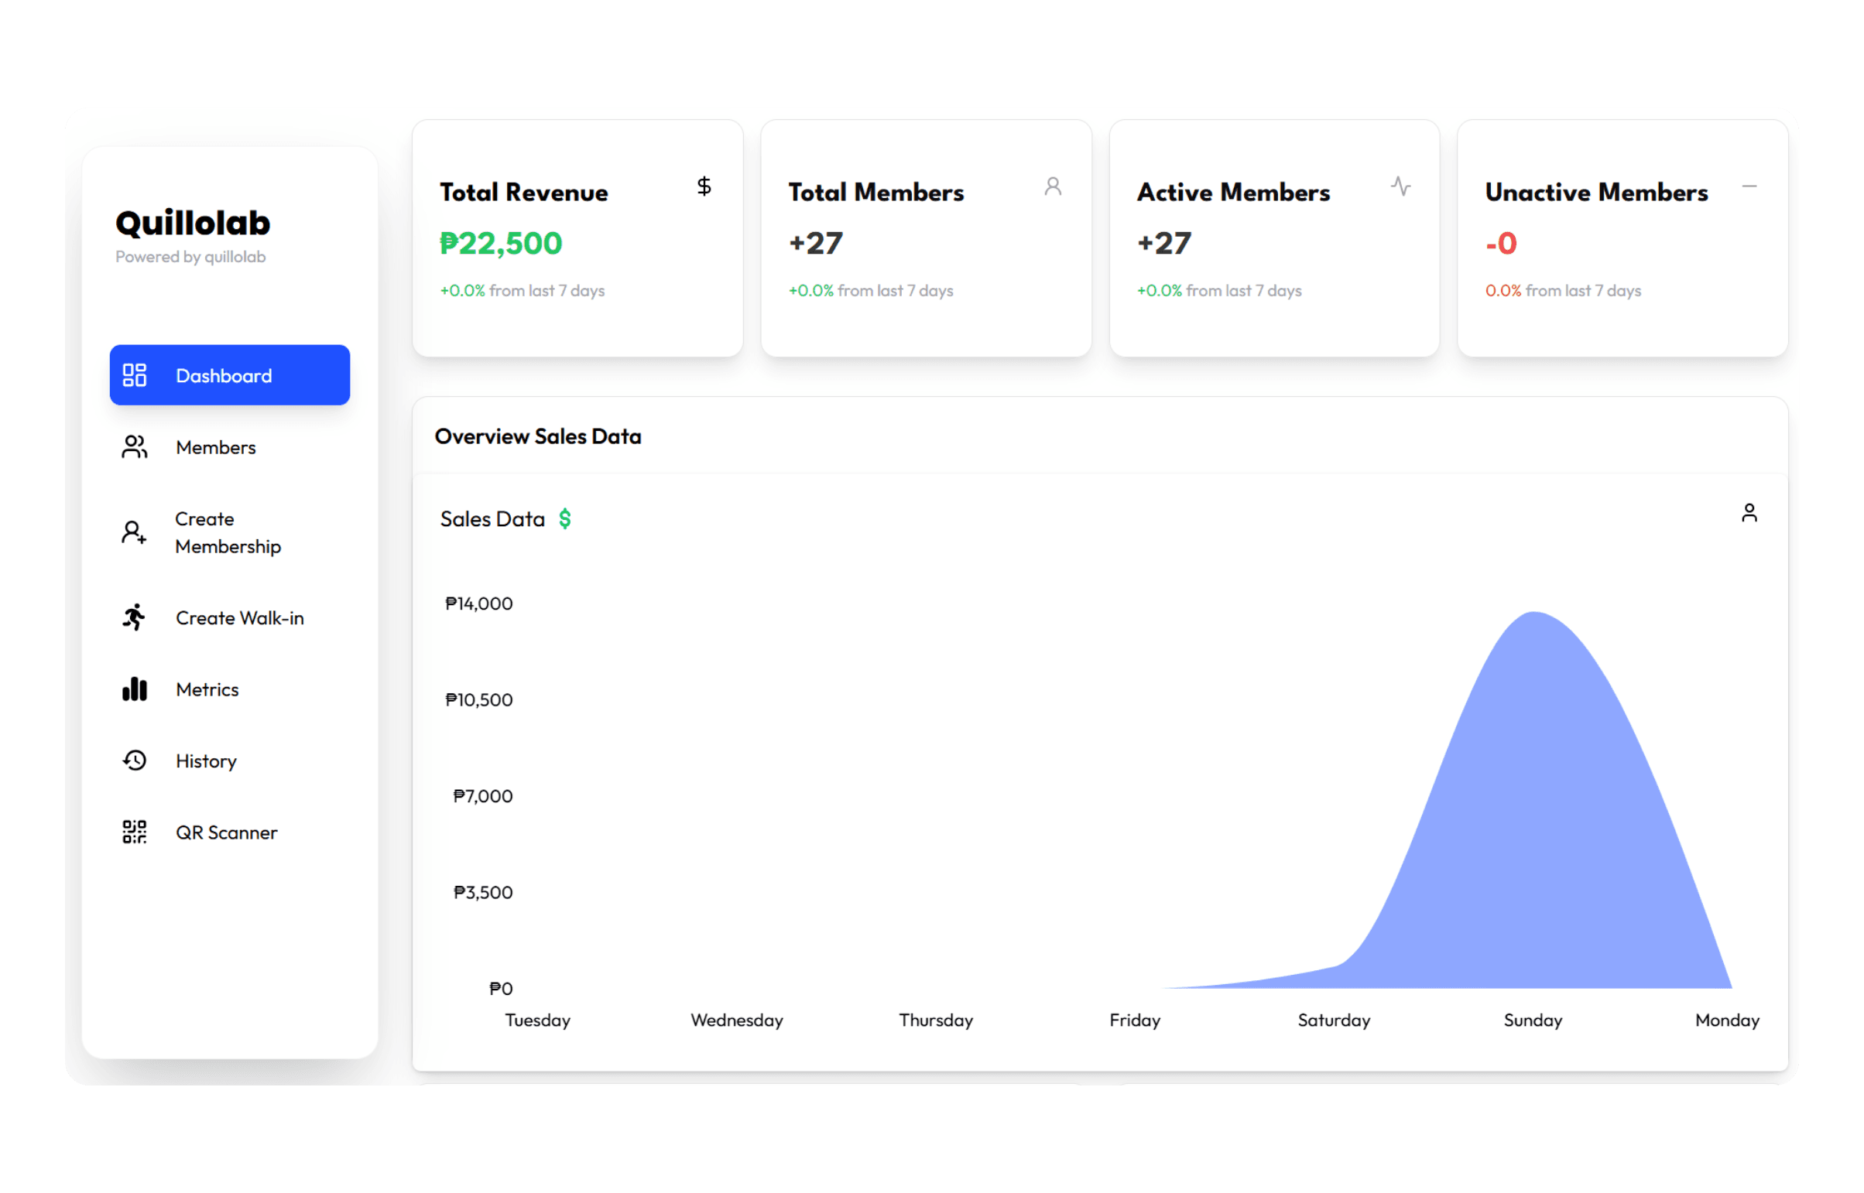This screenshot has width=1864, height=1193.
Task: Open the Metrics section
Action: (x=207, y=689)
